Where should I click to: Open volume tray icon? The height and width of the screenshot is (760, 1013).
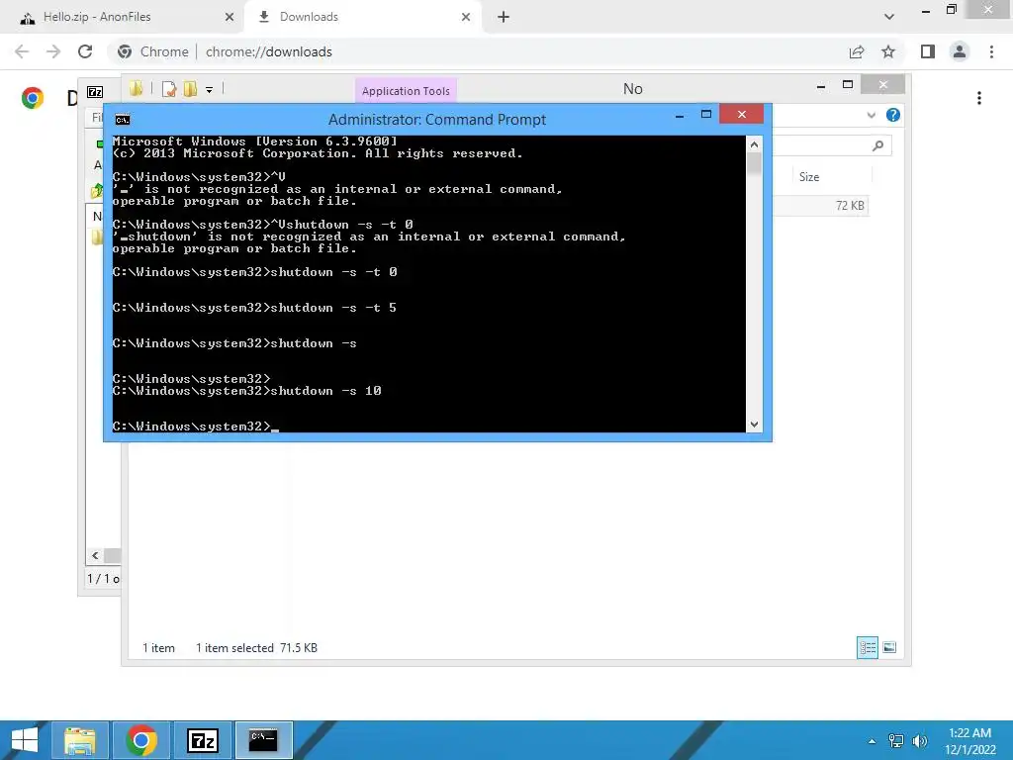(919, 741)
